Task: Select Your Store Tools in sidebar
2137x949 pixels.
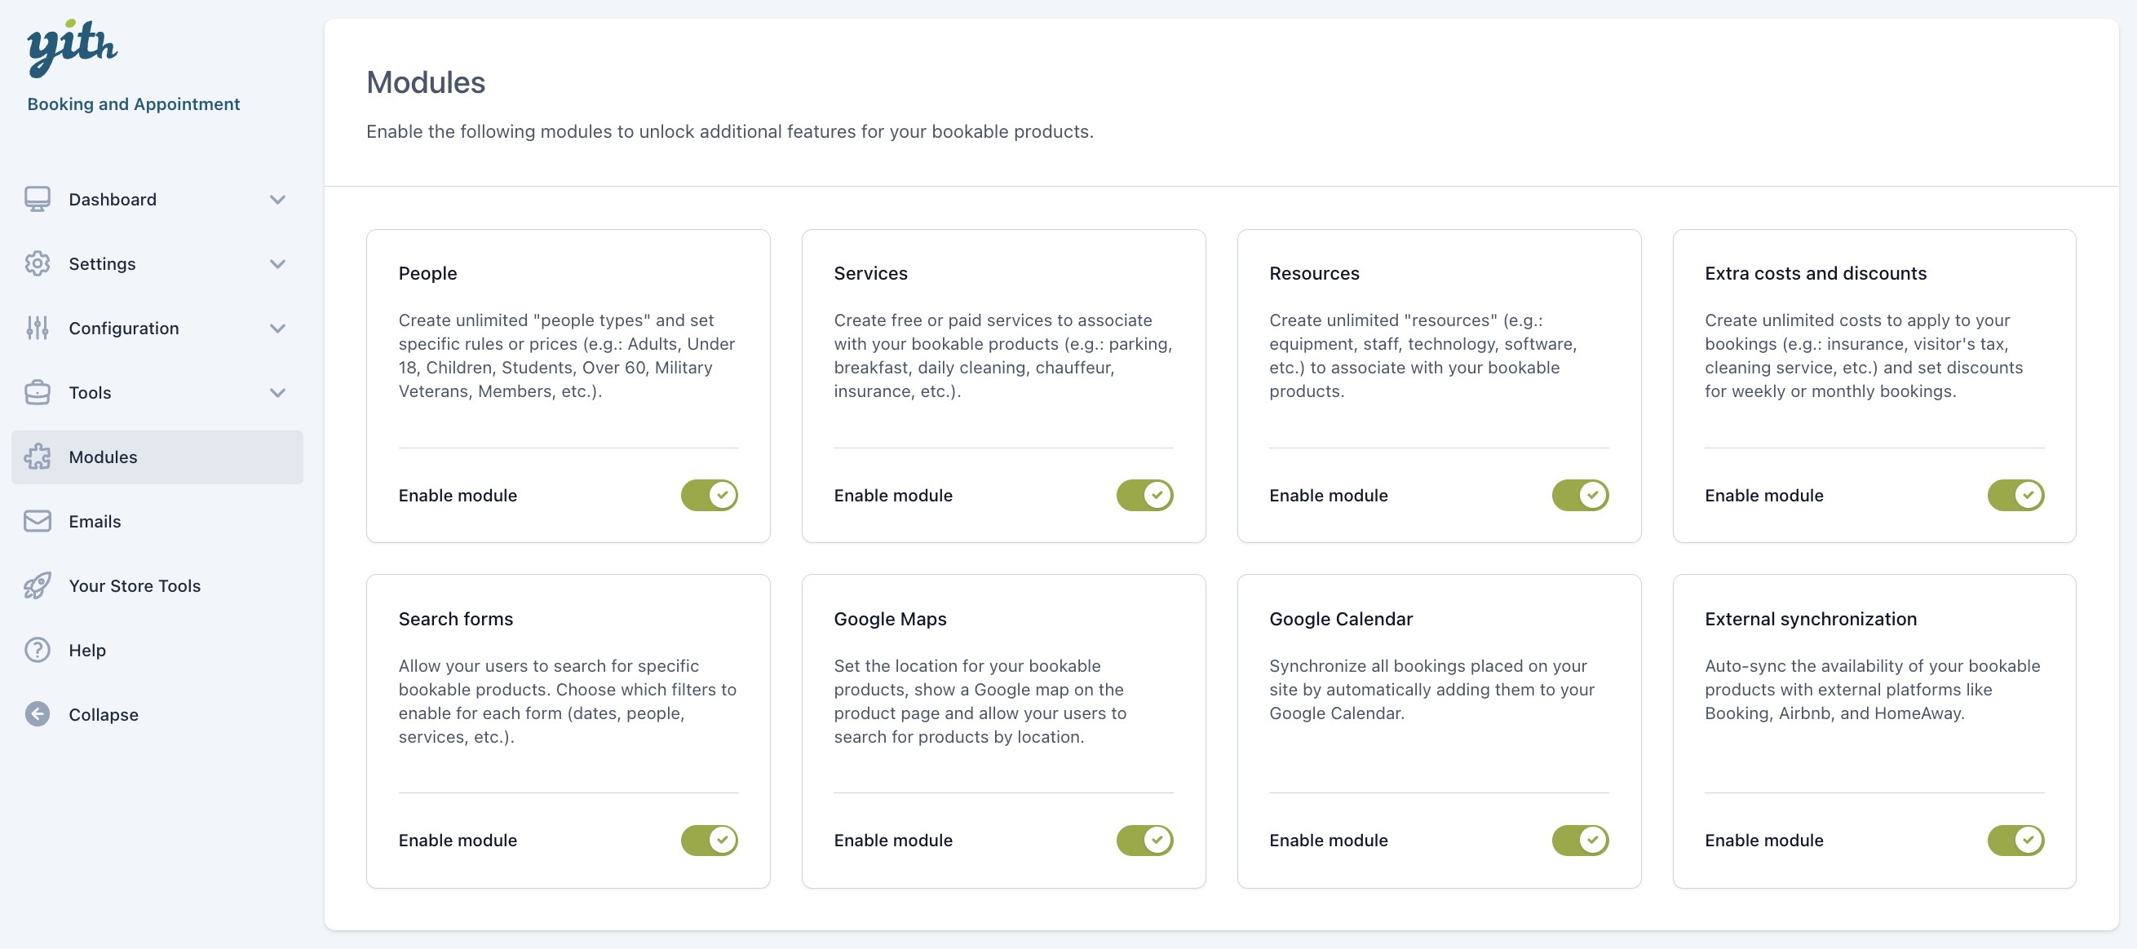Action: coord(135,586)
